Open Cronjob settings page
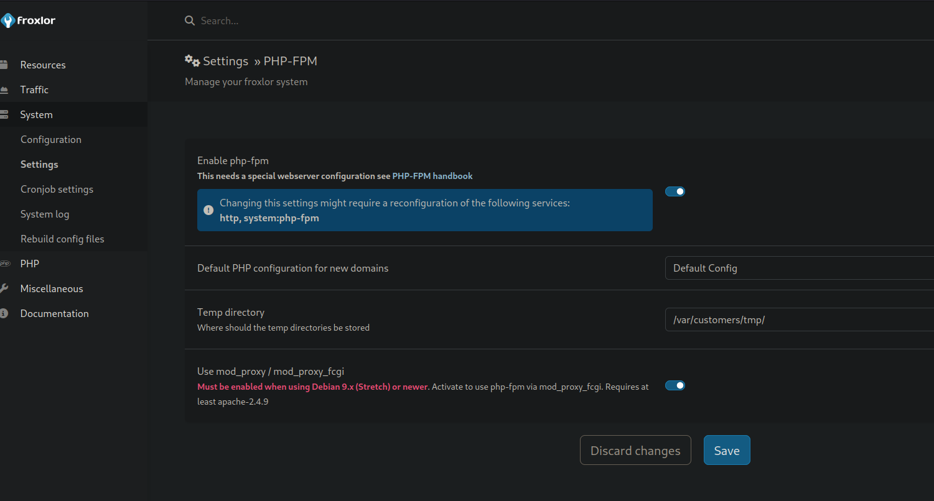The image size is (934, 501). click(x=57, y=189)
